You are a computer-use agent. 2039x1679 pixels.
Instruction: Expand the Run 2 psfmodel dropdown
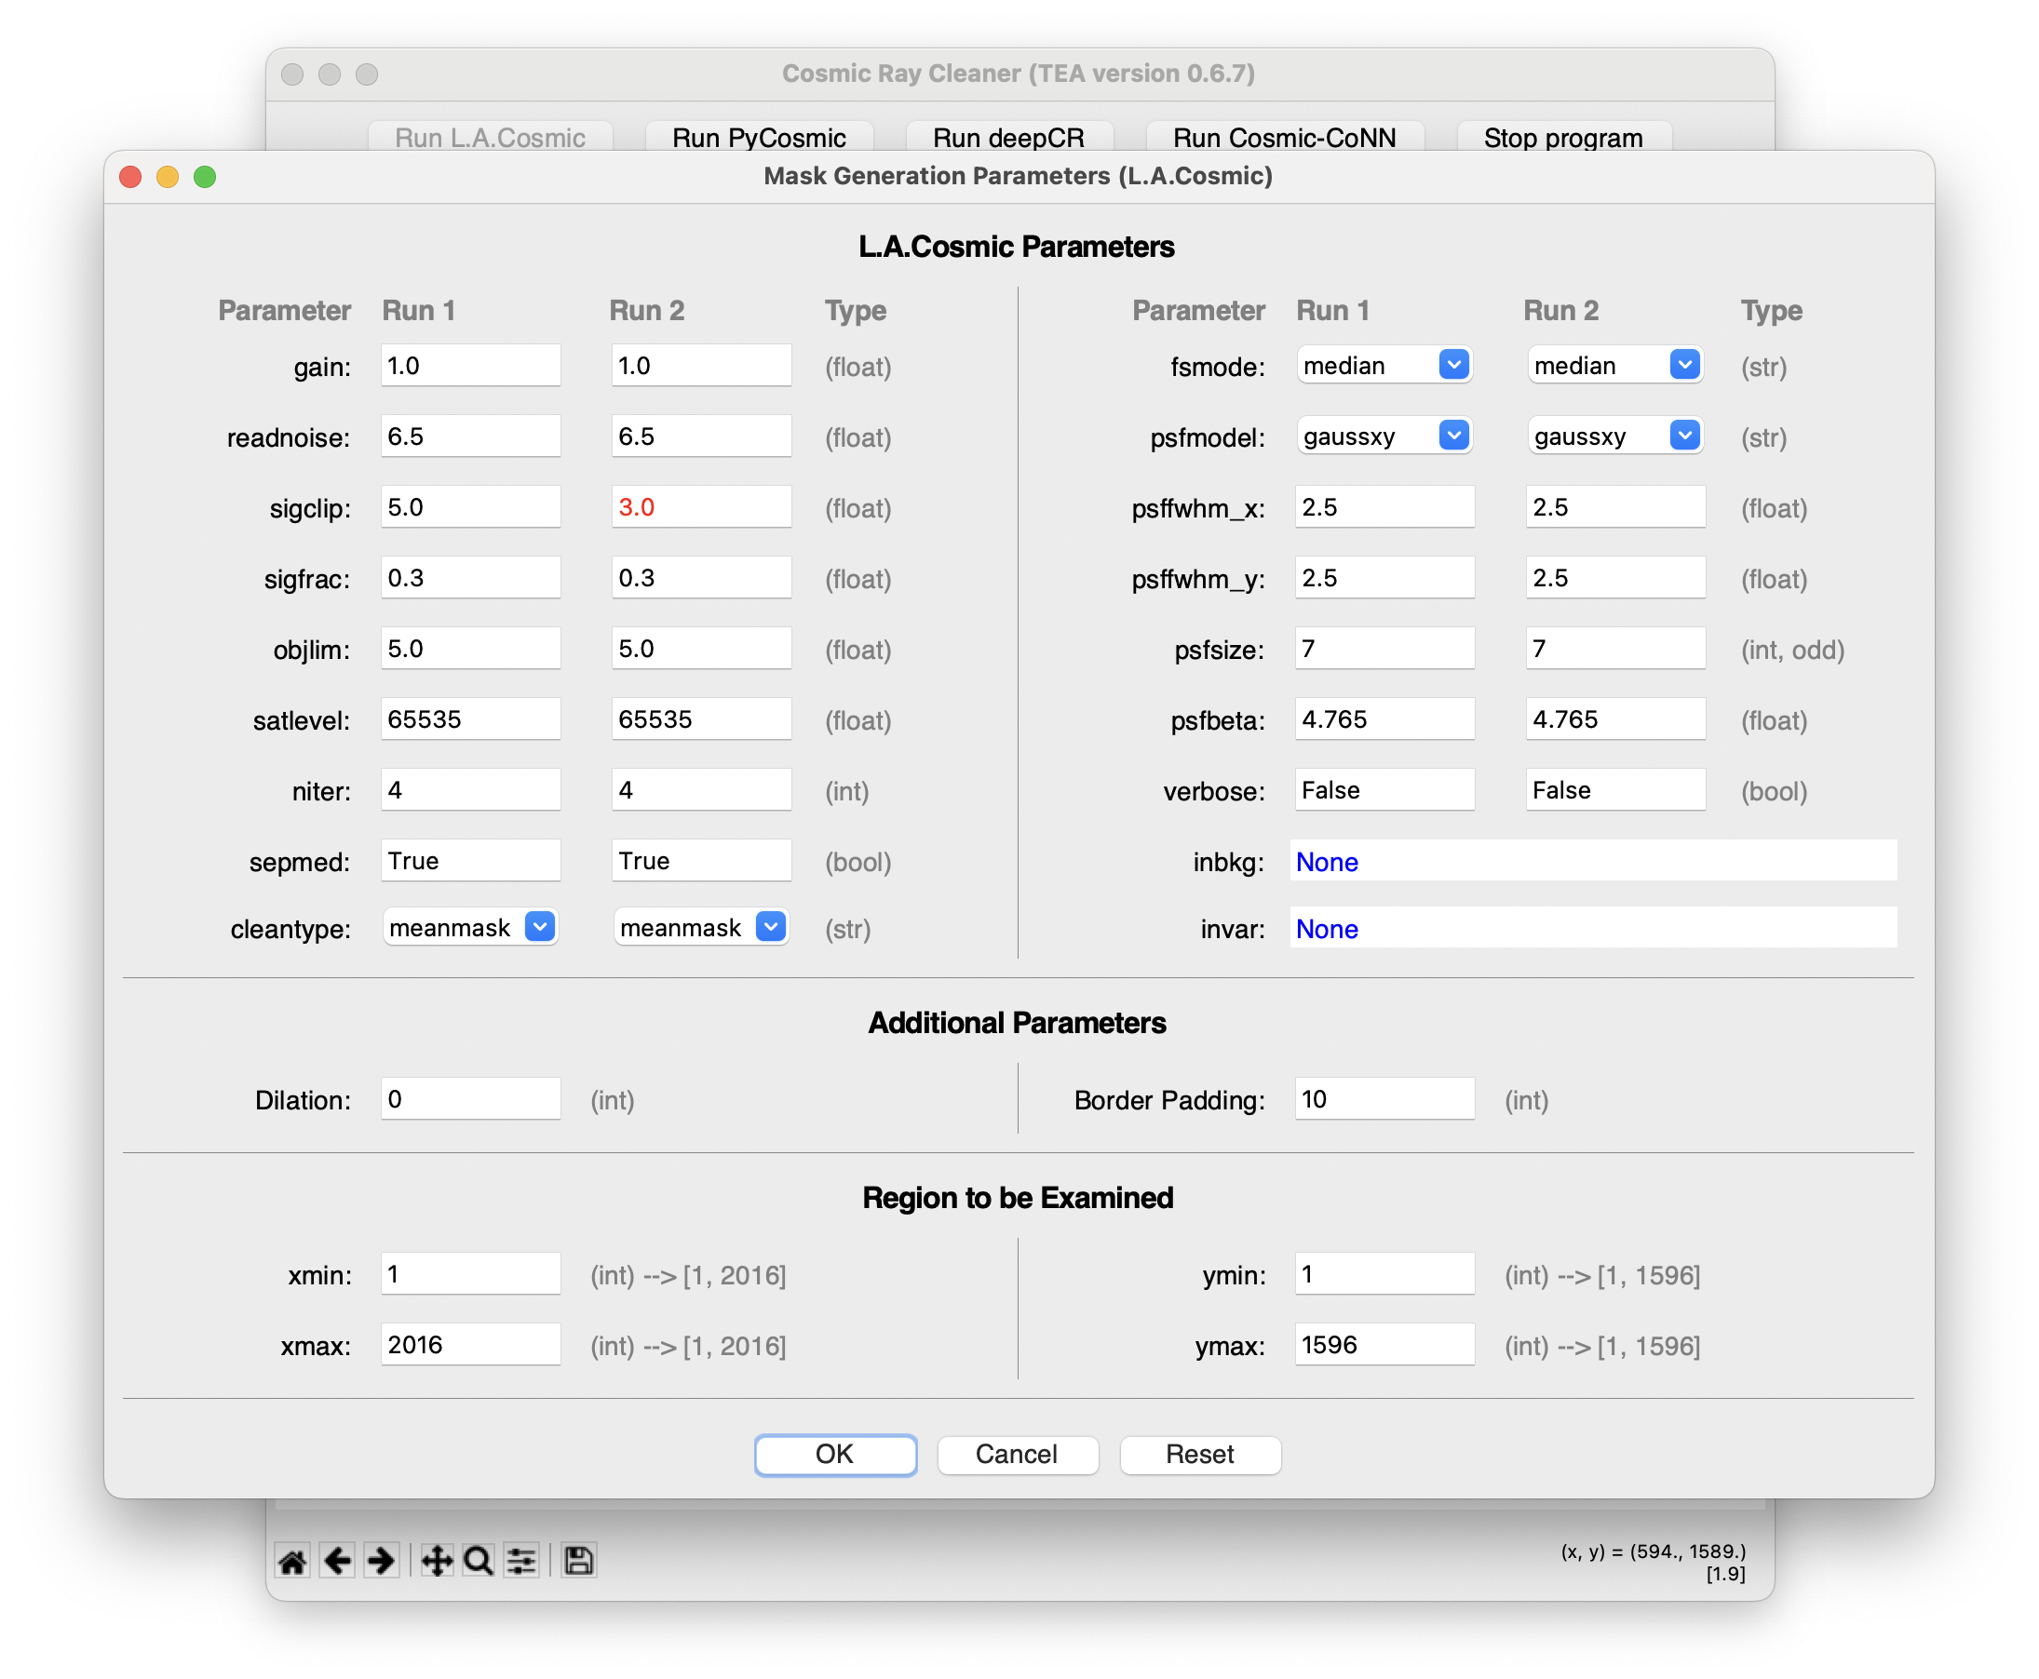tap(1684, 436)
